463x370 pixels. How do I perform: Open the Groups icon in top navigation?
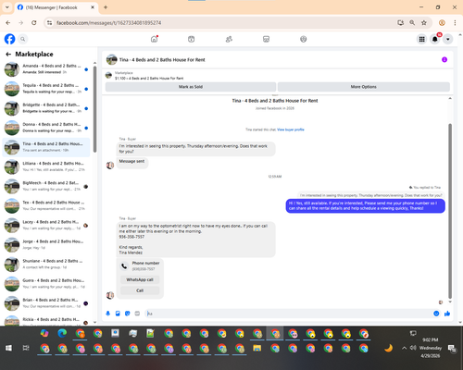(x=304, y=39)
